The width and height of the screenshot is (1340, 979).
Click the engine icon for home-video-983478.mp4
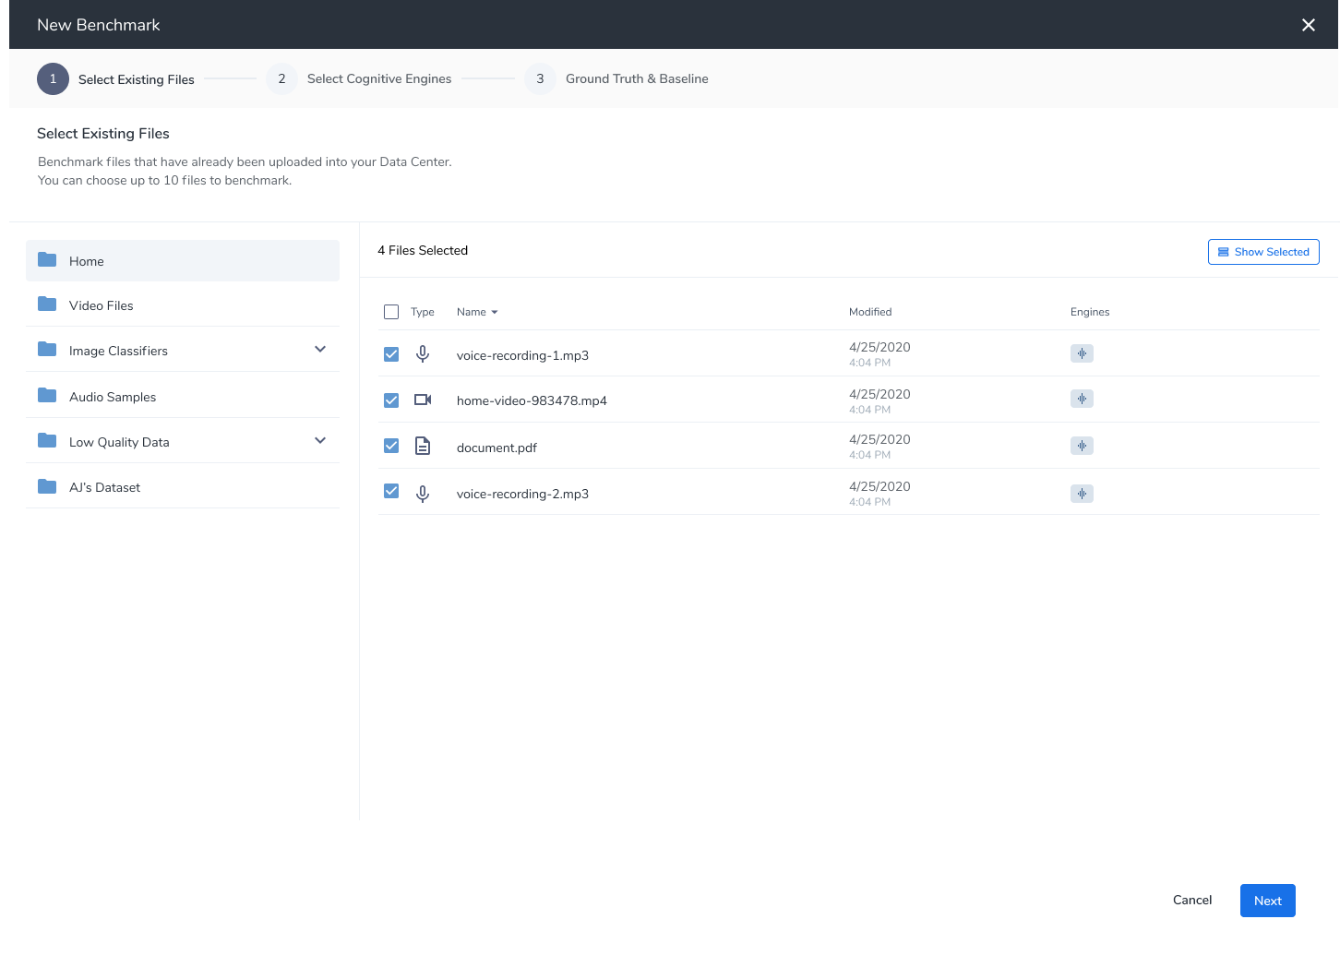pyautogui.click(x=1082, y=399)
